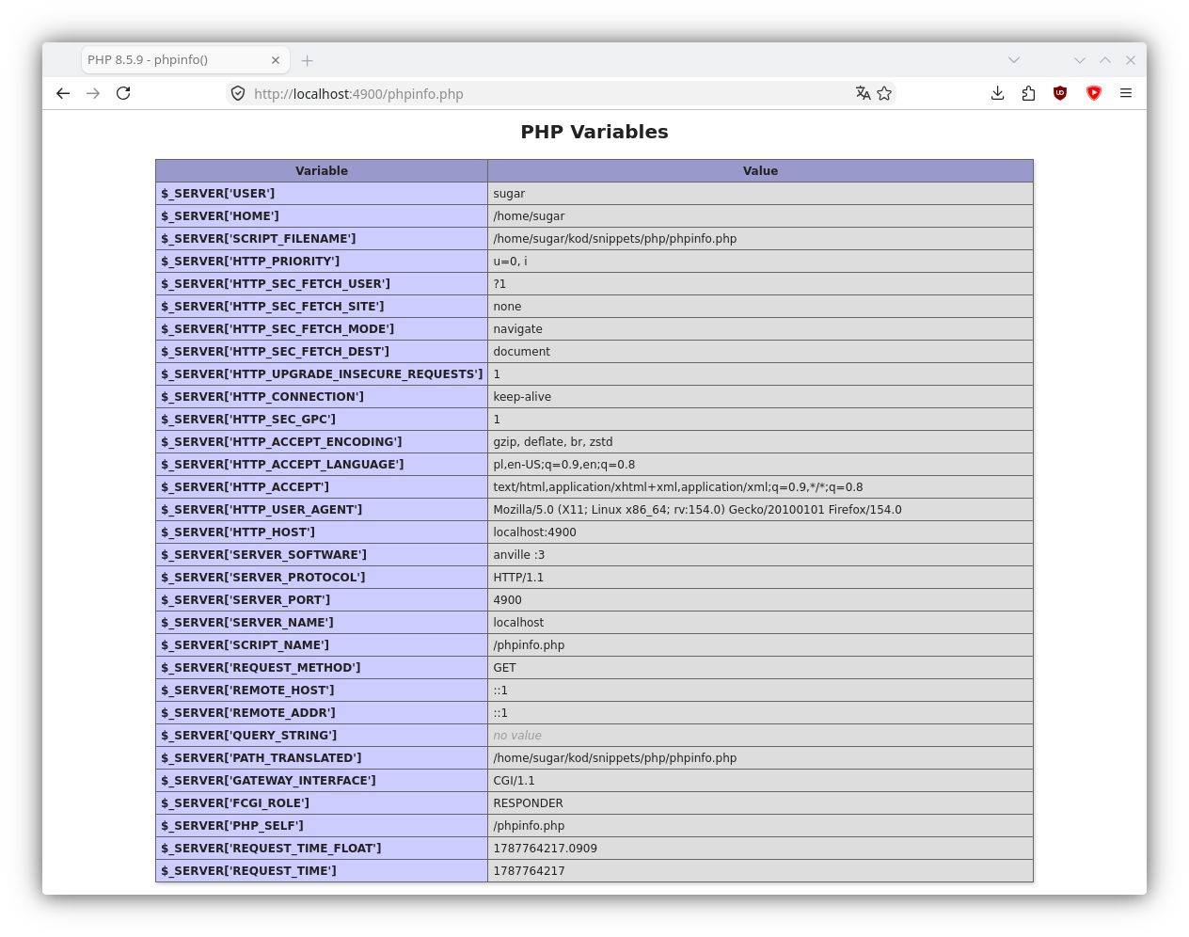The height and width of the screenshot is (937, 1189).
Task: Click the Value column header
Action: point(760,170)
